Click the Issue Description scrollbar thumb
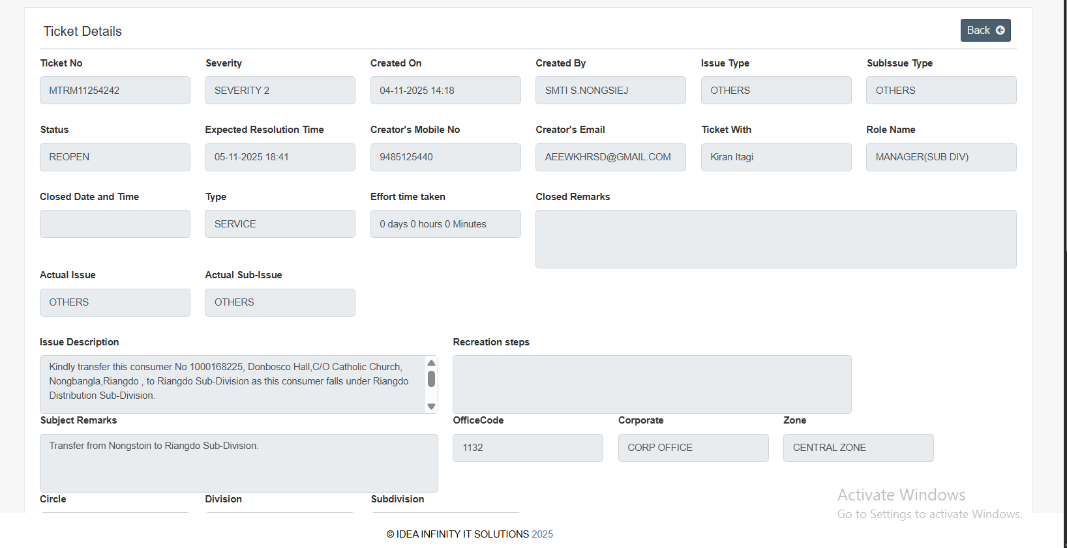The height and width of the screenshot is (548, 1067). 431,379
